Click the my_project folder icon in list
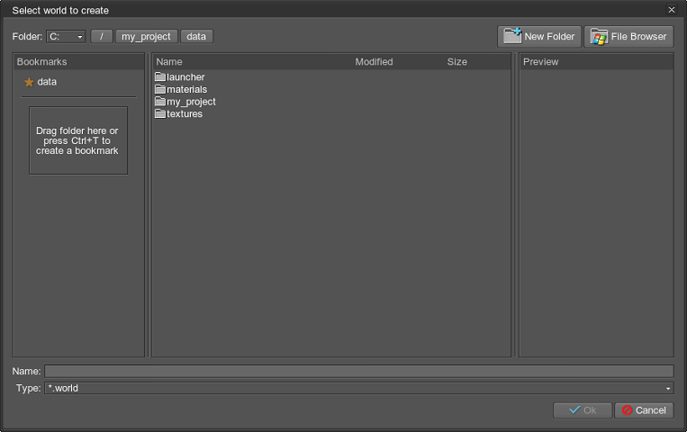 [x=160, y=102]
